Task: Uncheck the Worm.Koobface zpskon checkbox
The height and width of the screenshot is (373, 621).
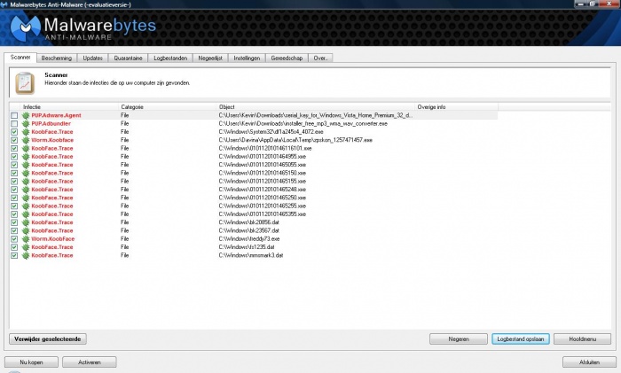Action: (14, 140)
